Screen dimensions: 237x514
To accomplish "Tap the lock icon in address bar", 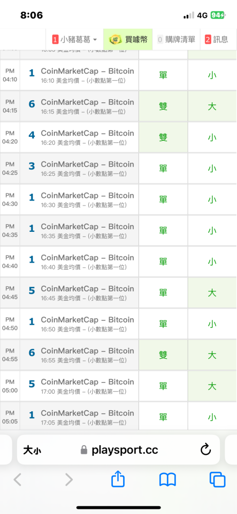I will [x=84, y=450].
